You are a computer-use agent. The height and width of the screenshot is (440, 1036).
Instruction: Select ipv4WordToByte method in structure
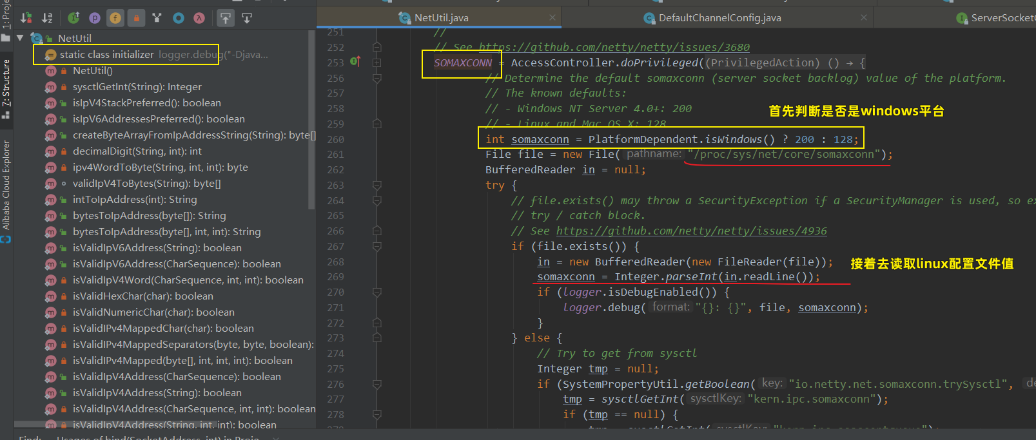(160, 167)
